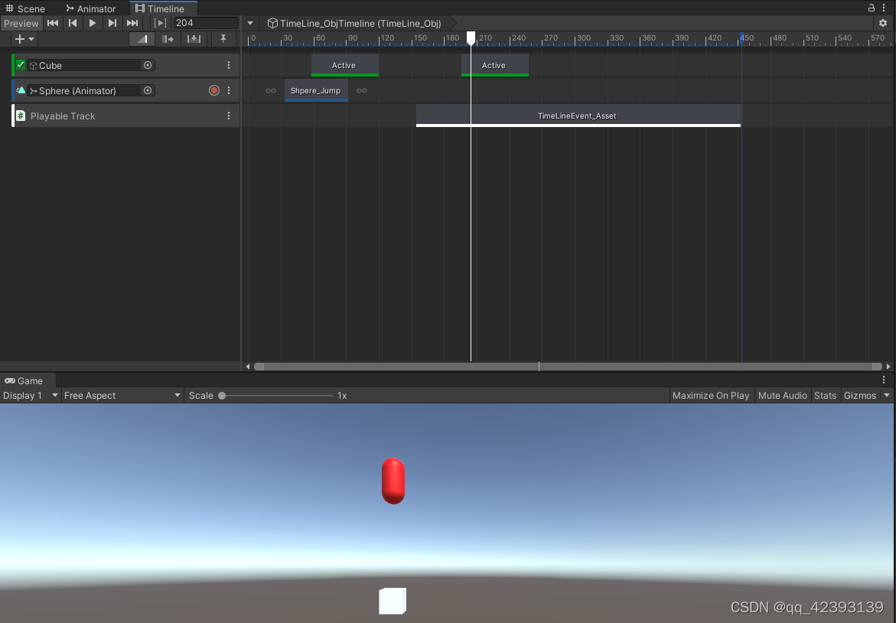Jump to end of the timeline

[132, 23]
